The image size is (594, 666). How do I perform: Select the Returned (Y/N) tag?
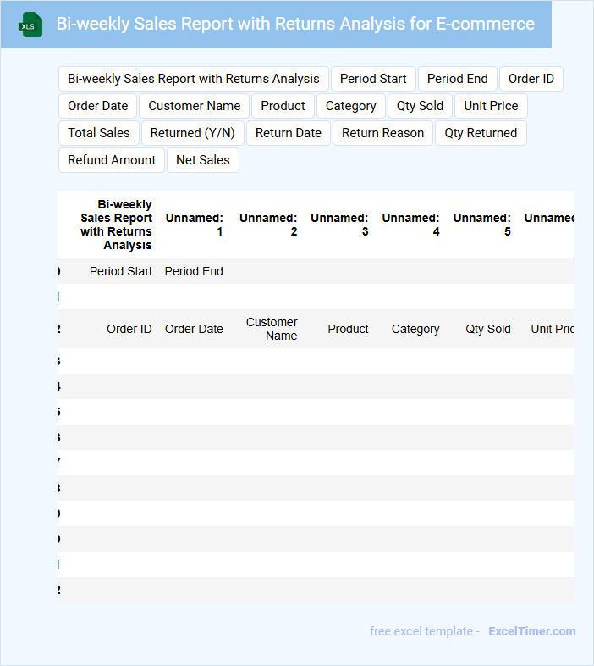coord(192,133)
